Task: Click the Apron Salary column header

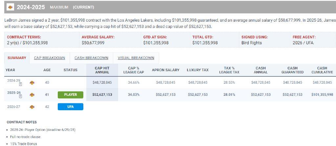Action: coord(165,70)
